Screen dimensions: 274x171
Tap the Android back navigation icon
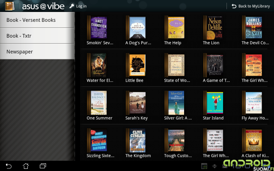click(x=9, y=166)
